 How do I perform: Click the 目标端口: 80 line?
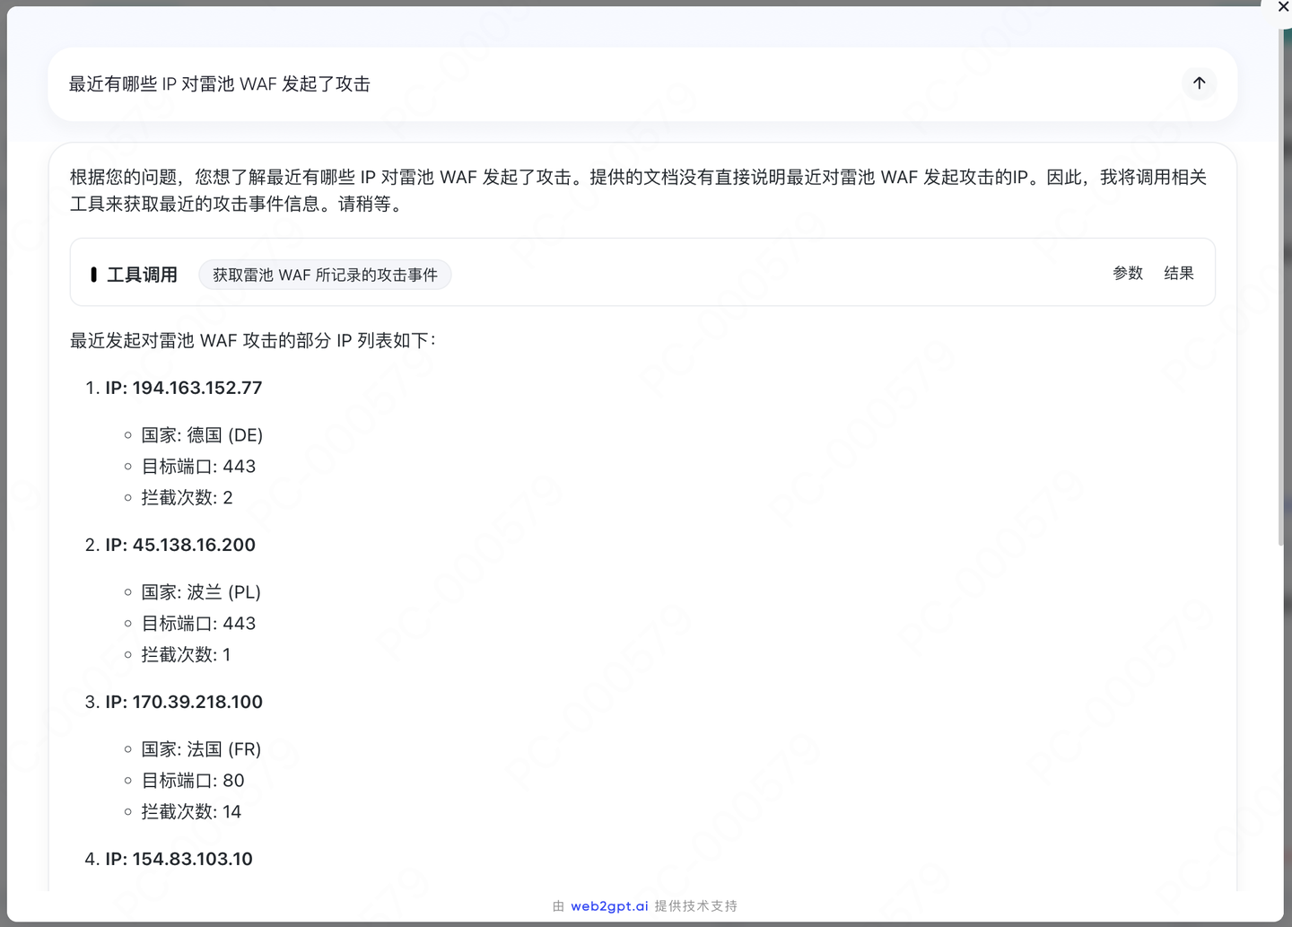[x=193, y=781]
